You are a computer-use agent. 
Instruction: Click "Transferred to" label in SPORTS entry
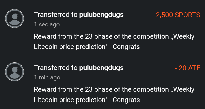point(56,15)
